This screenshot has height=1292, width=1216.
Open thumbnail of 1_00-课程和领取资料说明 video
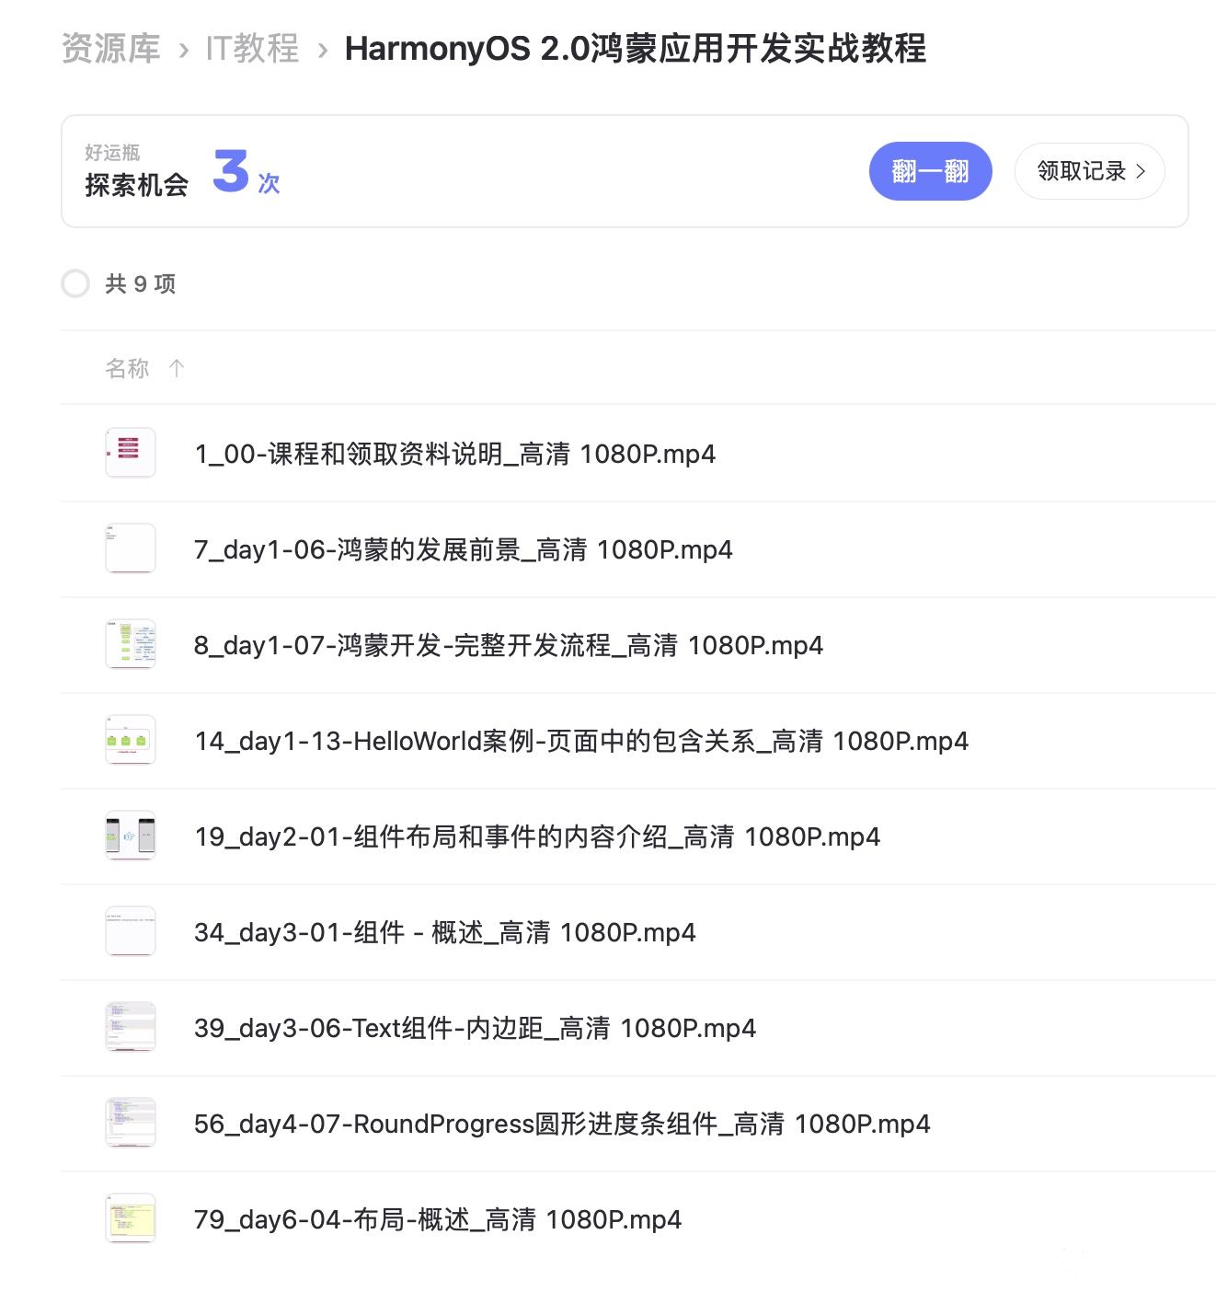pyautogui.click(x=131, y=453)
